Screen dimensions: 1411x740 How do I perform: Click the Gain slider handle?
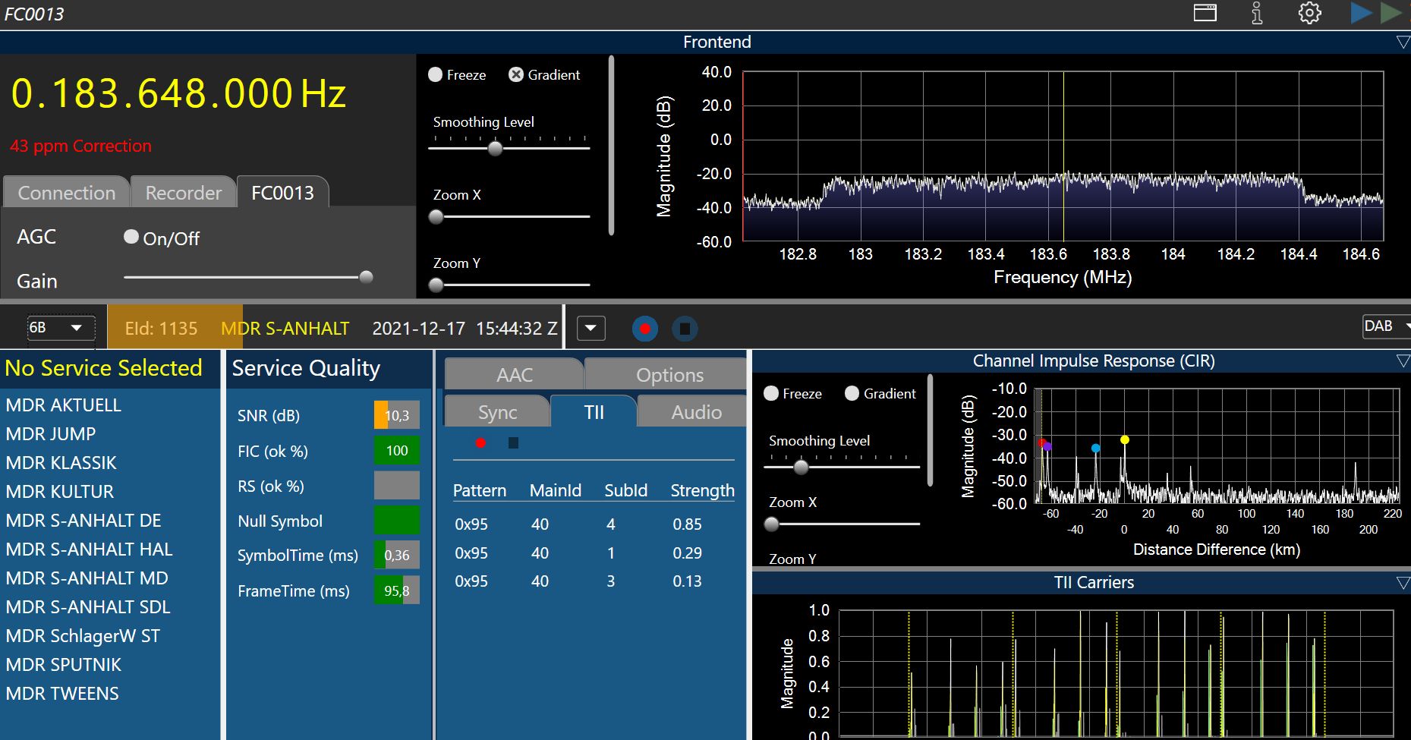pos(366,277)
